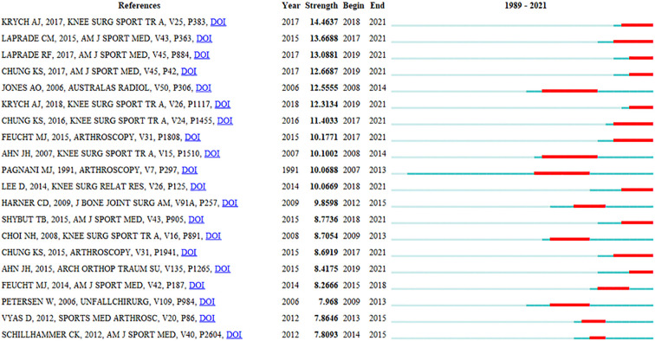Select strength value 13.0881
This screenshot has width=655, height=341.
[324, 55]
